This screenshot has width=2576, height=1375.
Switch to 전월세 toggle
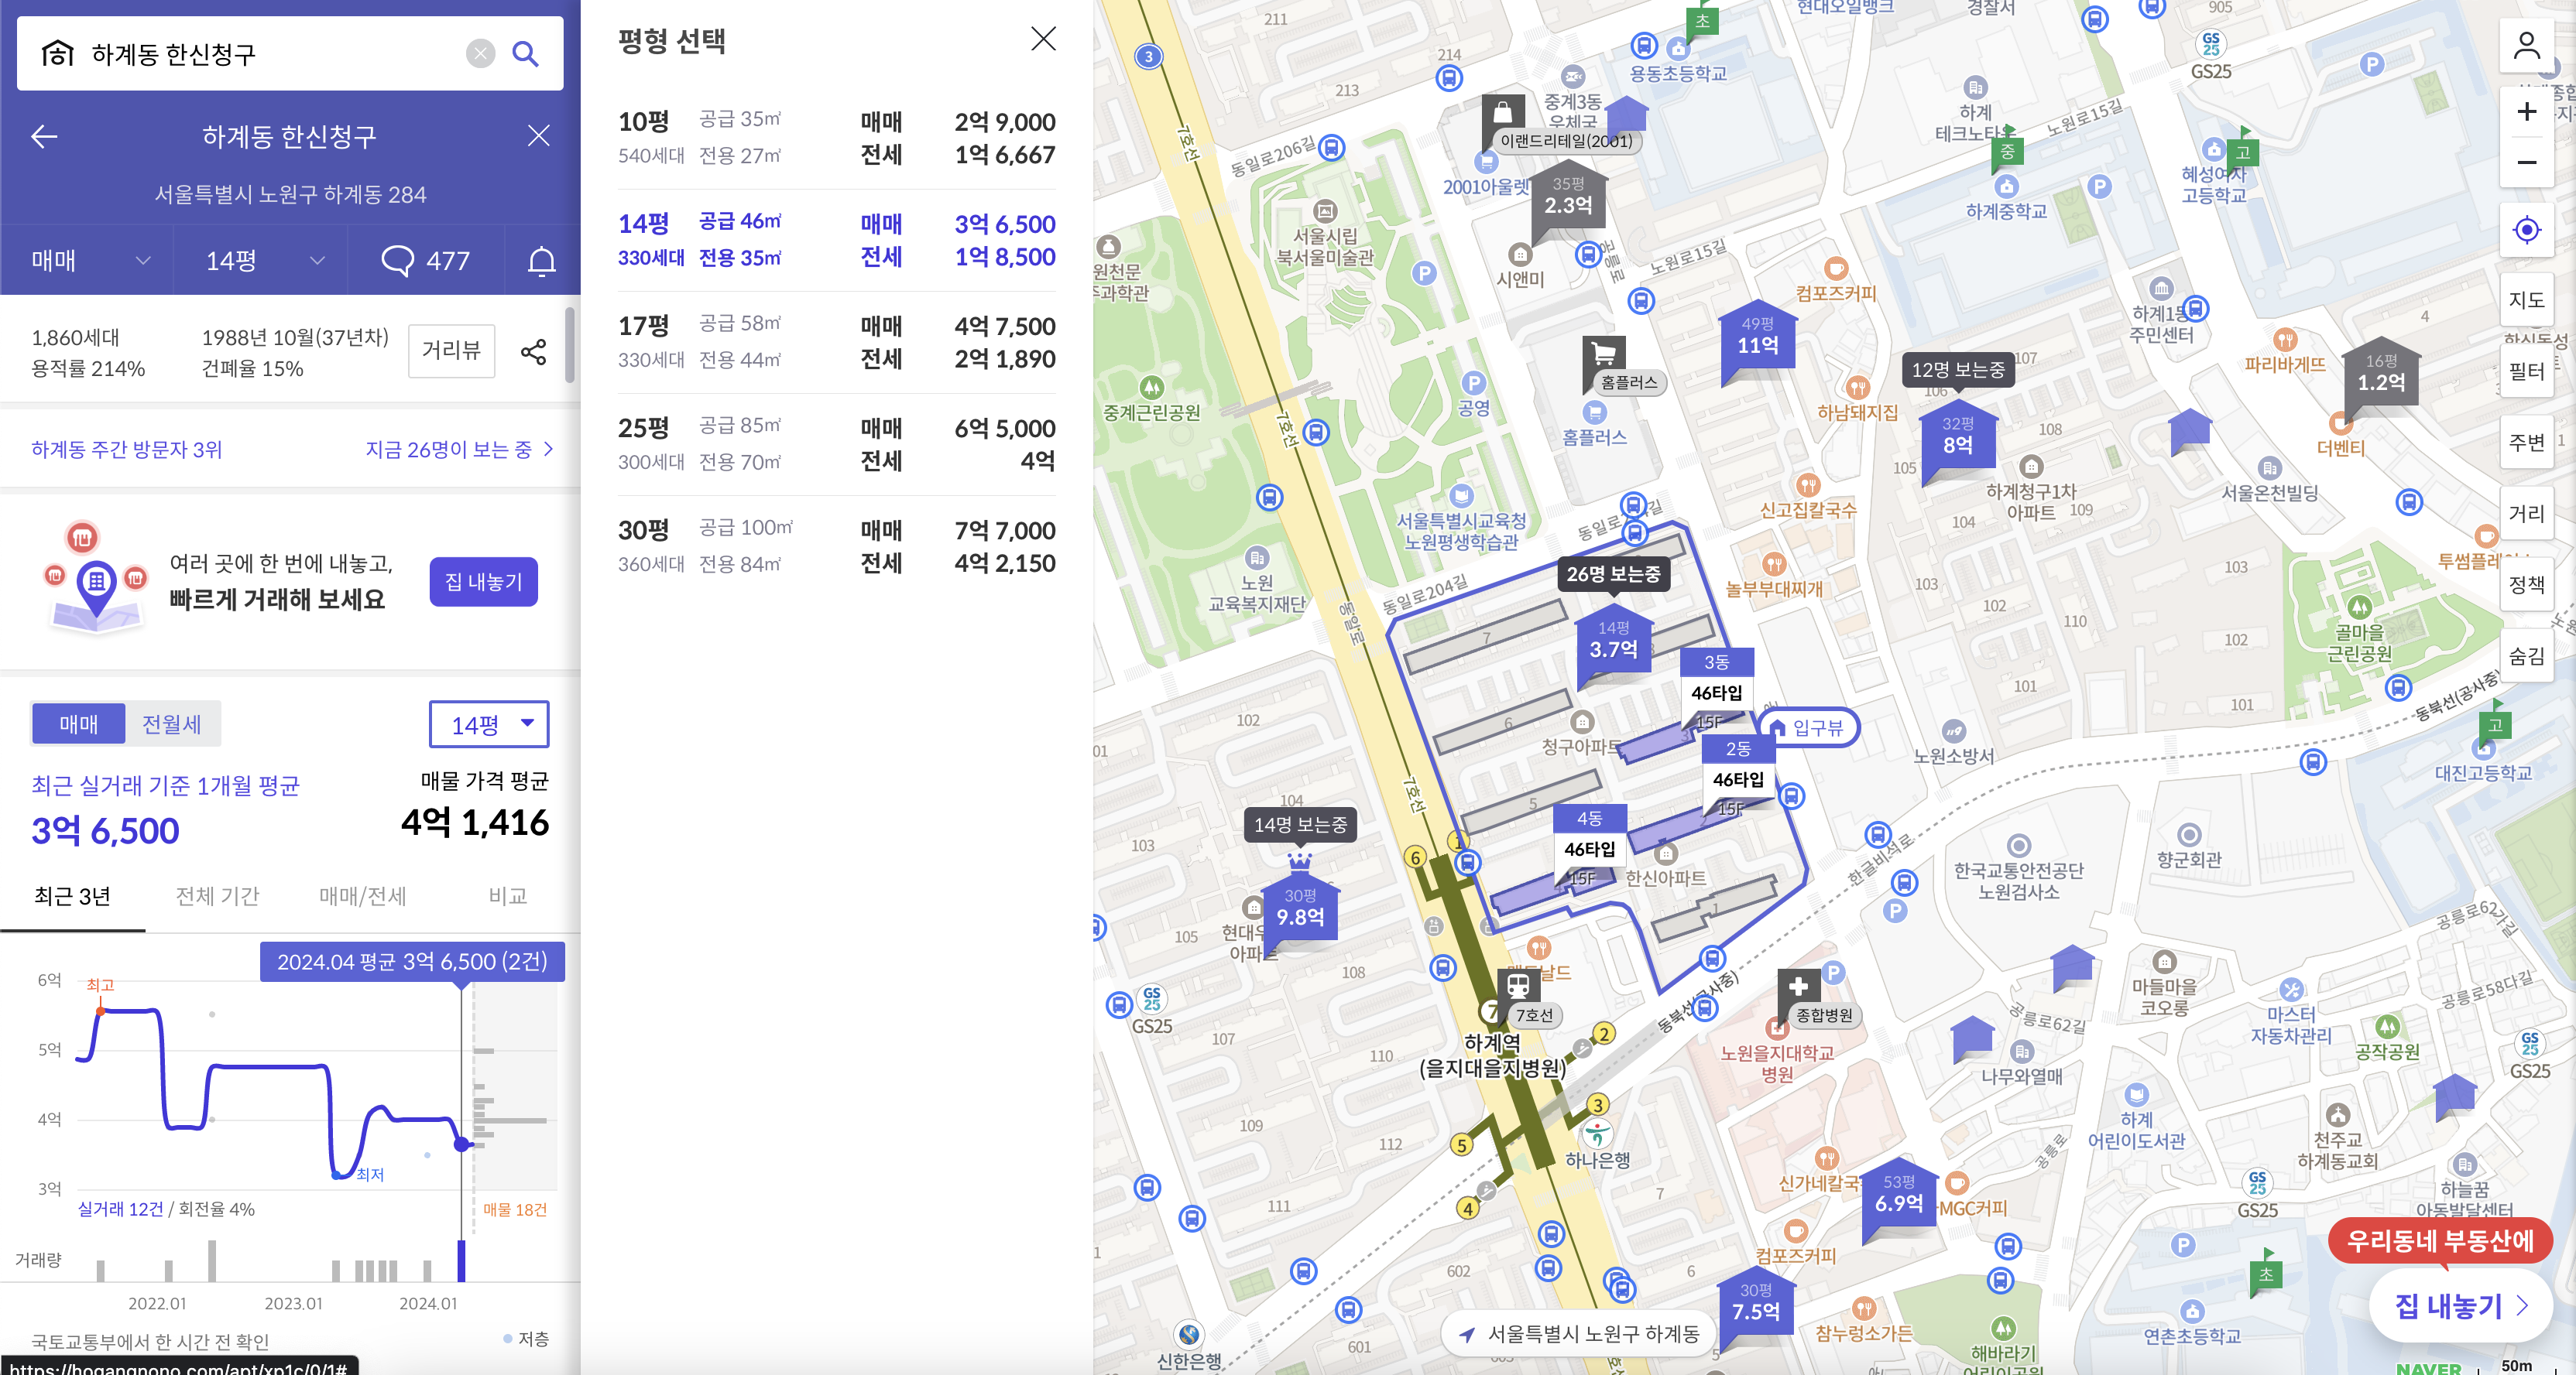171,723
